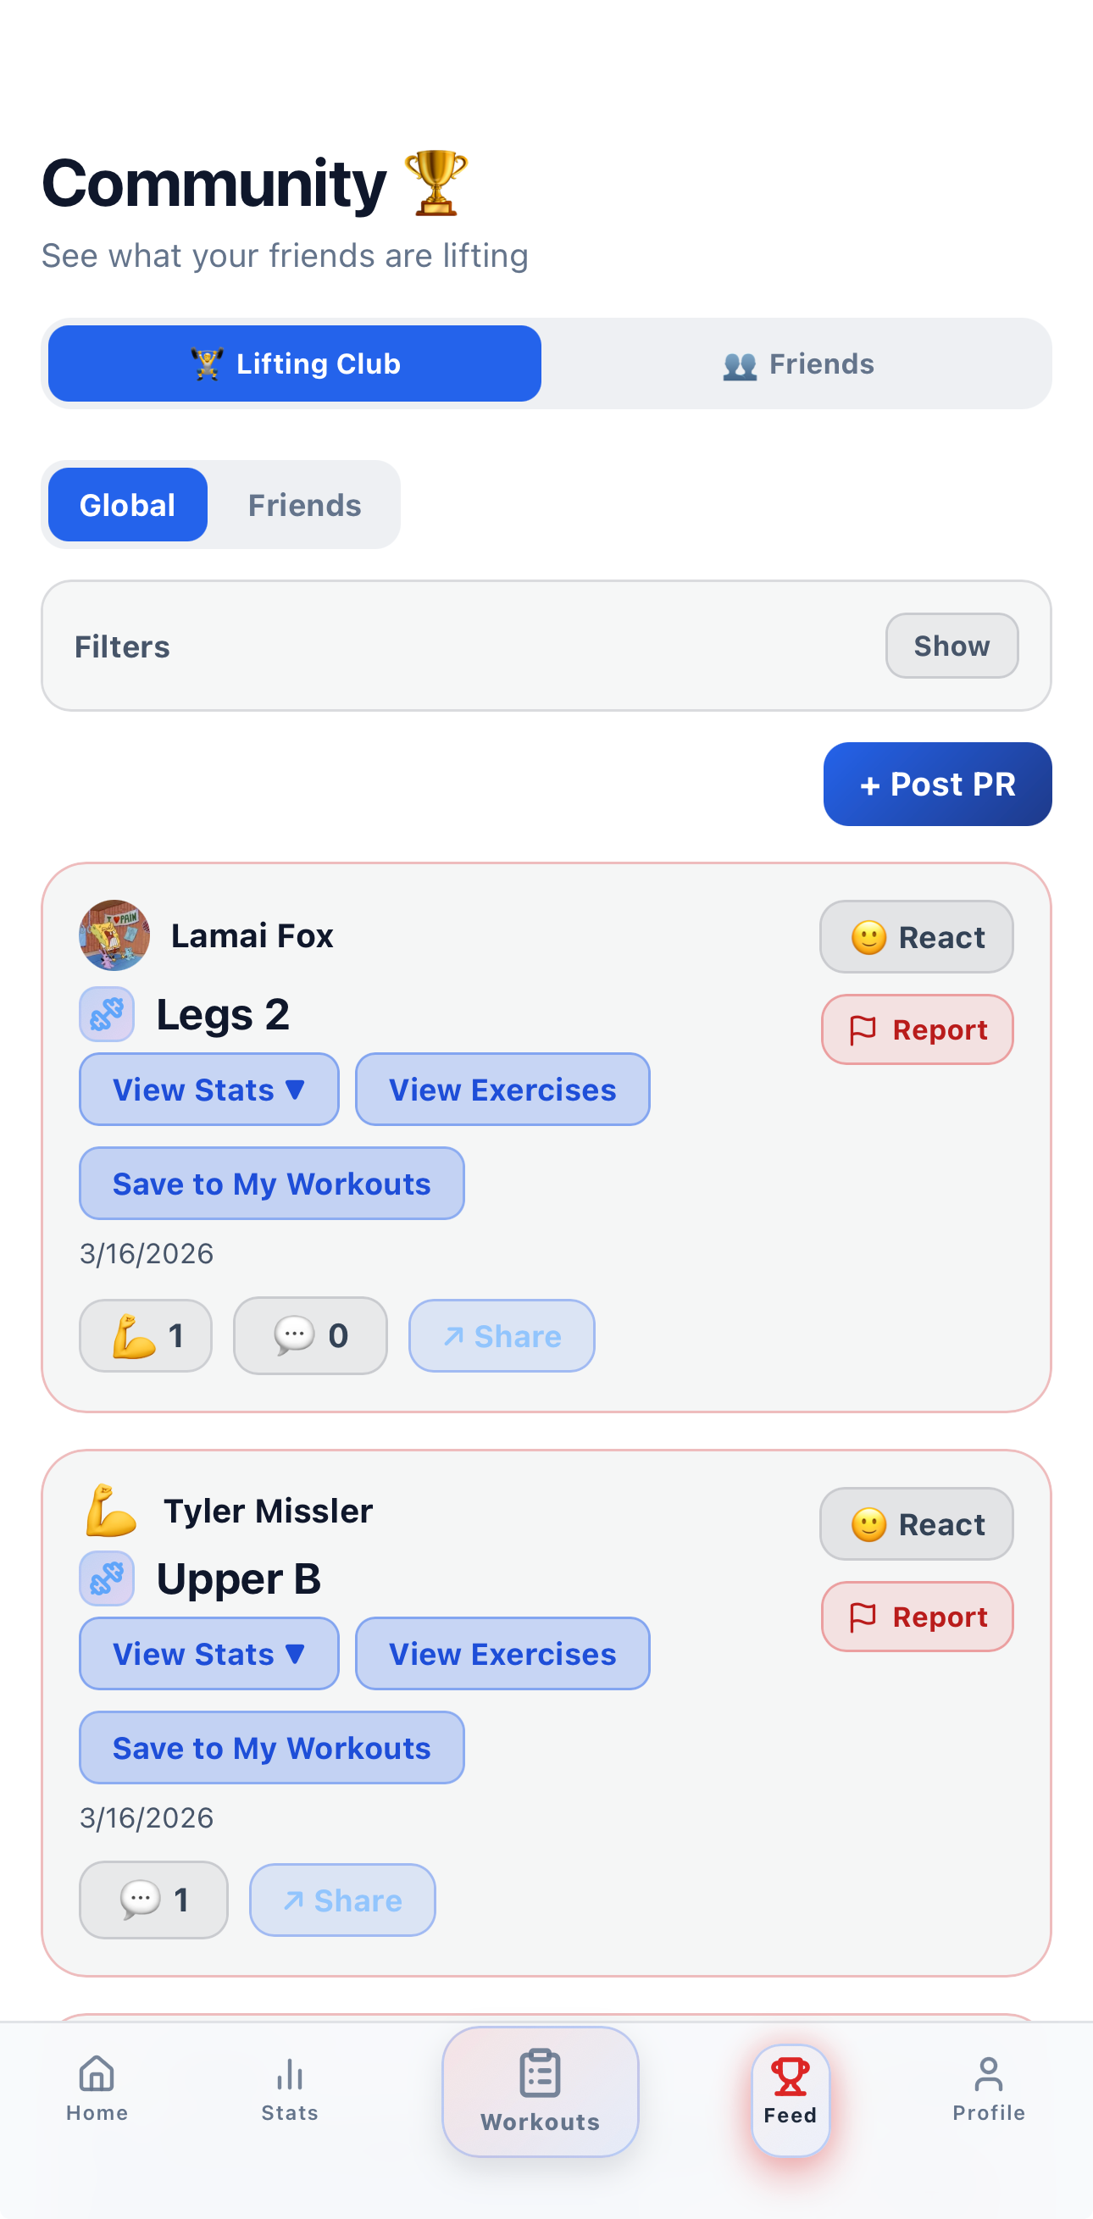
Task: Show the Filters panel
Action: click(x=951, y=646)
